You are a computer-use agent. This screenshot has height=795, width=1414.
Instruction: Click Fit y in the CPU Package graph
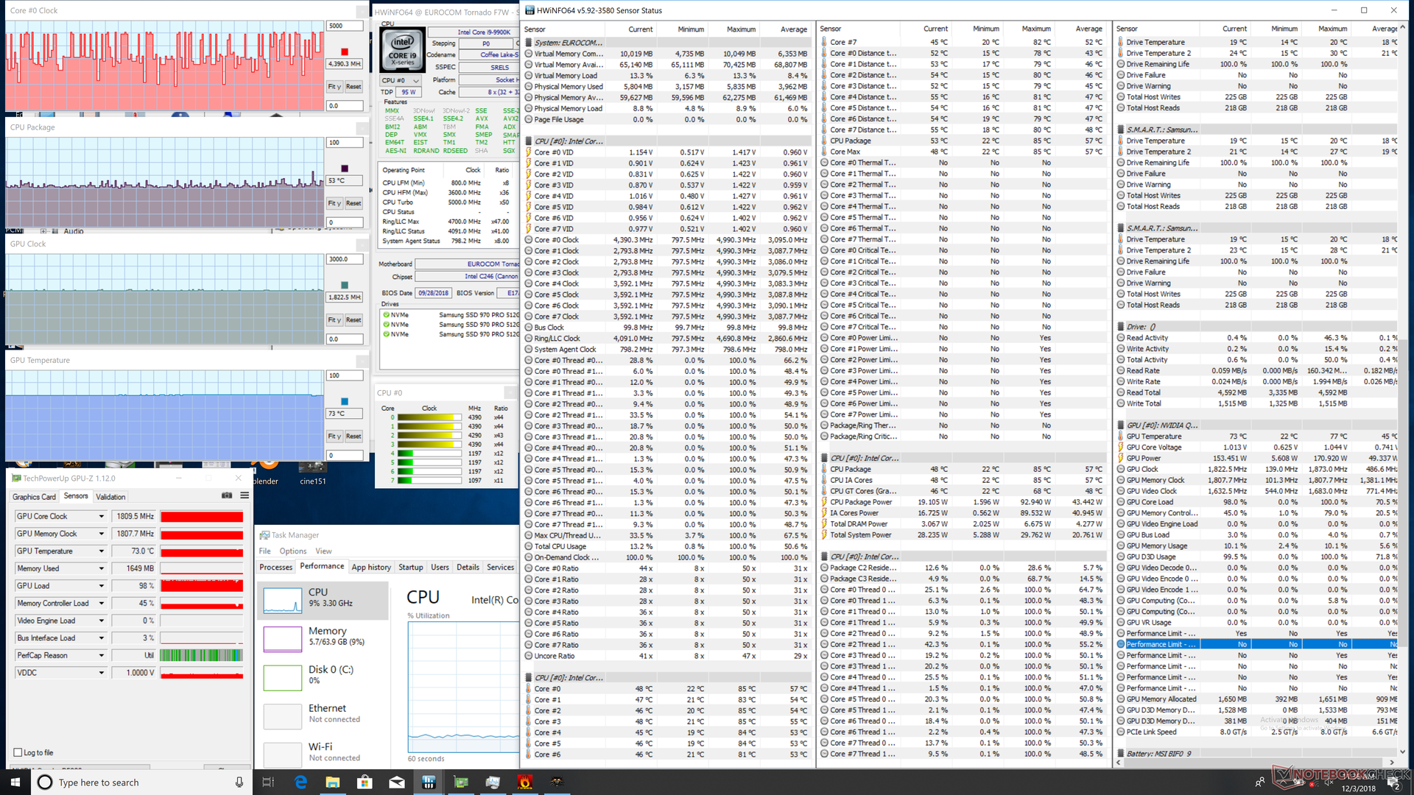[x=334, y=203]
